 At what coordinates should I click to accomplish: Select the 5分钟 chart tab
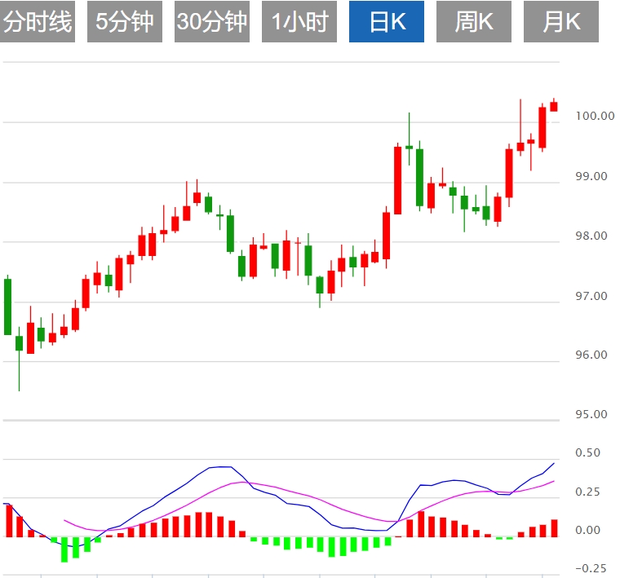tap(125, 21)
